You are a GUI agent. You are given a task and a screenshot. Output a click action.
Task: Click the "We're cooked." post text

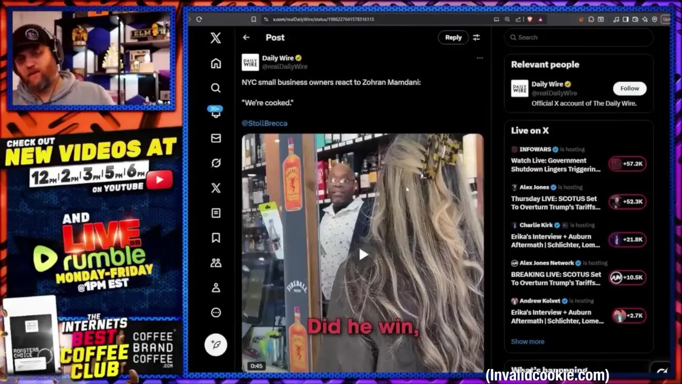(267, 102)
